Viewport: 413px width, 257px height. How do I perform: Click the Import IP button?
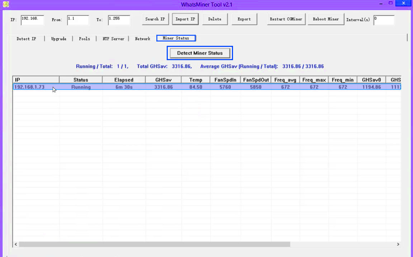pos(185,19)
